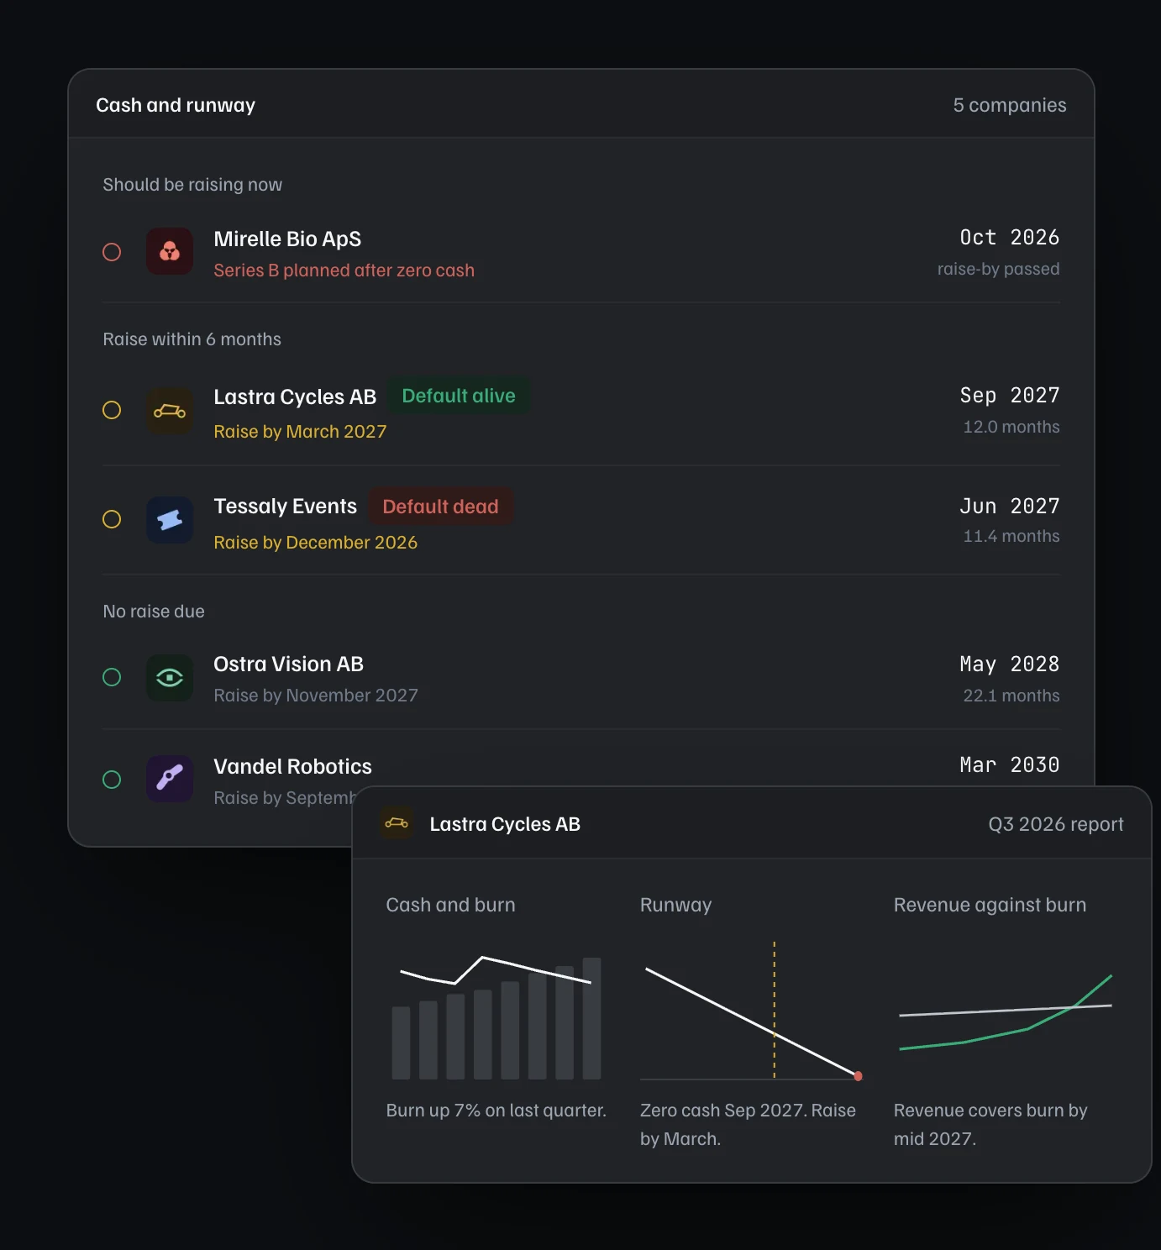Click the Cash and burn bar chart
1161x1250 pixels.
[496, 1016]
